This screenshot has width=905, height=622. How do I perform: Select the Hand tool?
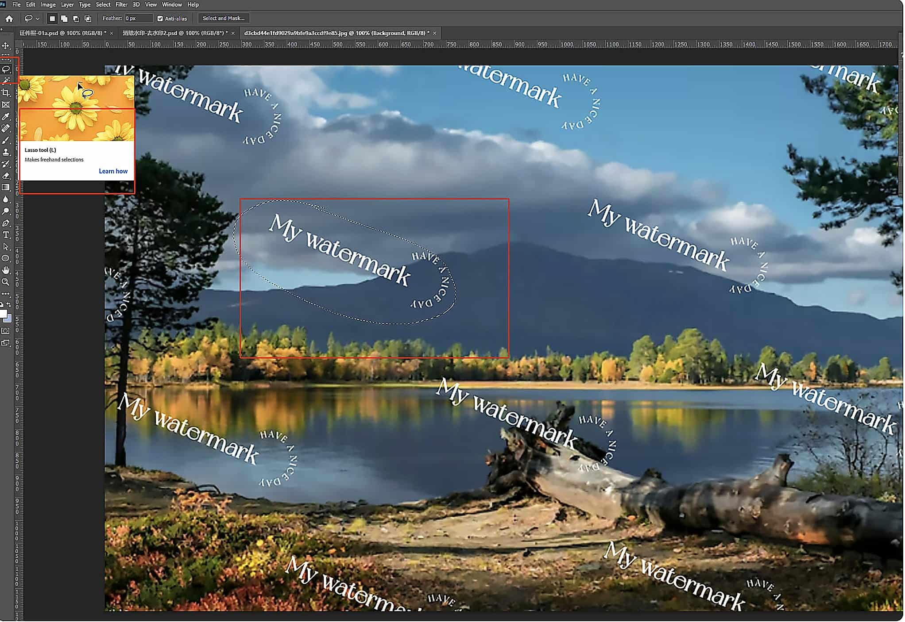(x=6, y=270)
